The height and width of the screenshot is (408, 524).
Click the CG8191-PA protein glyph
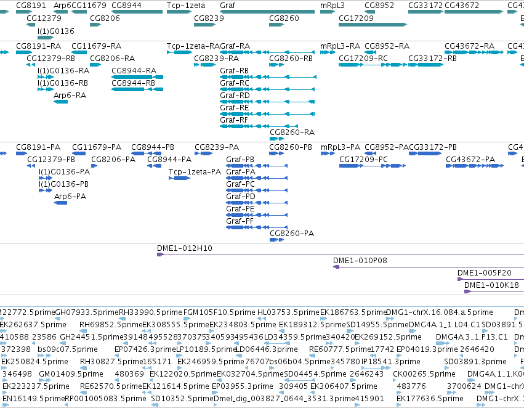tap(22, 153)
